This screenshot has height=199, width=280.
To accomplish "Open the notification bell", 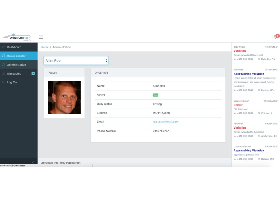I will tap(275, 37).
